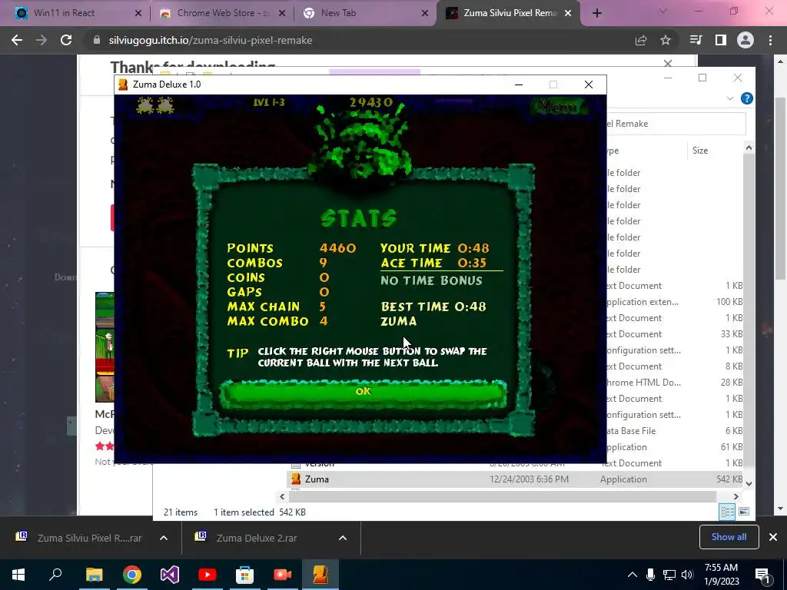
Task: Open Visual Studio from taskbar
Action: point(170,575)
